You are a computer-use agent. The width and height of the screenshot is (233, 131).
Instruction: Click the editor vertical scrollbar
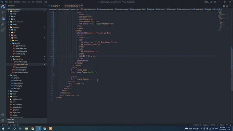(232, 68)
